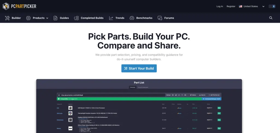280x133 pixels.
Task: Click the Start Your Build button
Action: click(139, 68)
